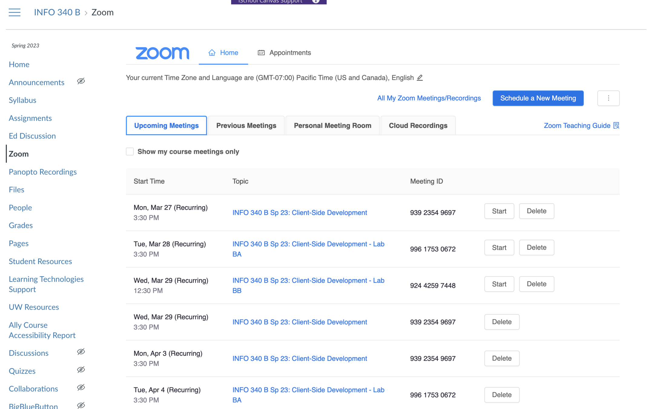
Task: Enable Show my course meetings only checkbox
Action: (x=130, y=151)
